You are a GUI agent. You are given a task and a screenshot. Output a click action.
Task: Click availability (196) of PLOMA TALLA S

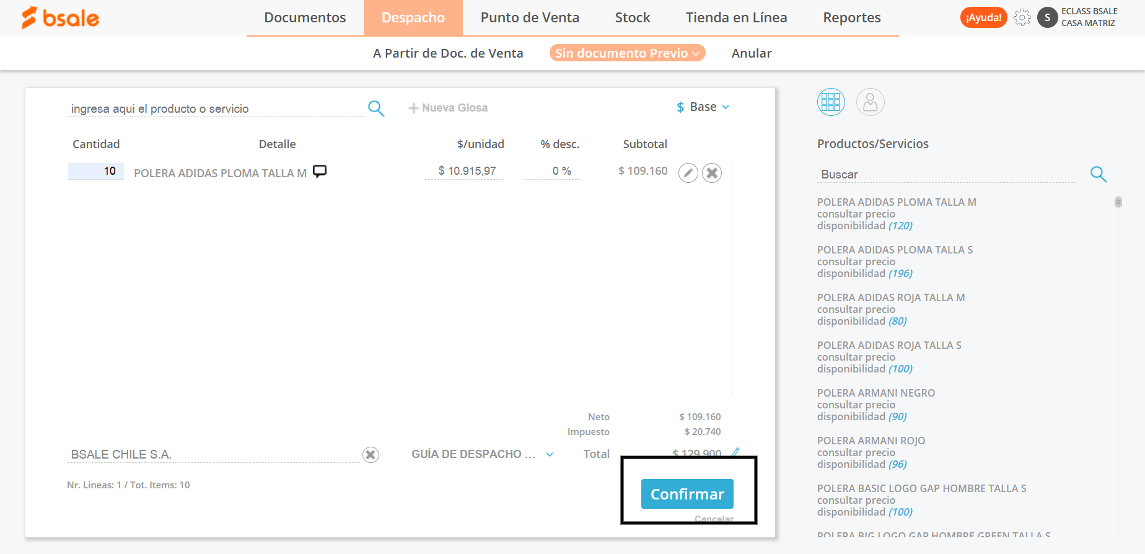900,273
